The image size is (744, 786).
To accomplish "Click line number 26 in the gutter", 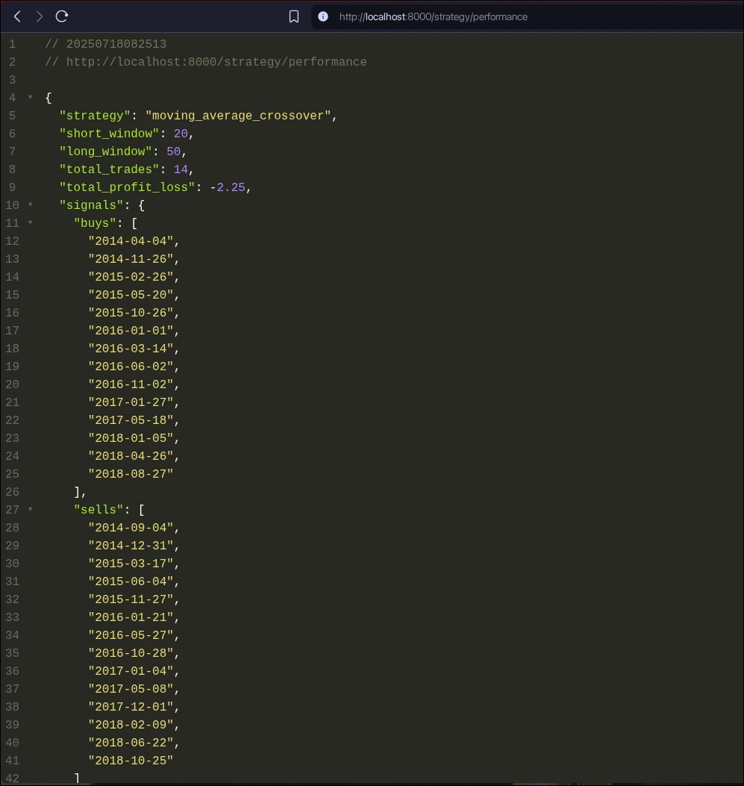I will [12, 492].
